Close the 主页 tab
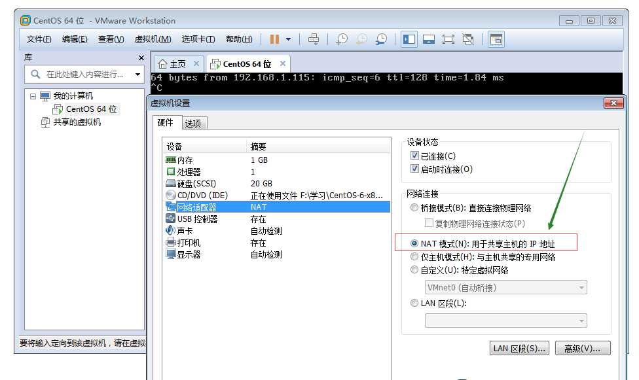Image resolution: width=639 pixels, height=380 pixels. pyautogui.click(x=196, y=63)
